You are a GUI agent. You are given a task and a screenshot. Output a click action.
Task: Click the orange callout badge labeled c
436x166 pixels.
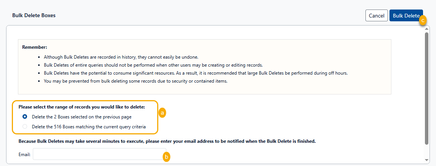point(422,21)
